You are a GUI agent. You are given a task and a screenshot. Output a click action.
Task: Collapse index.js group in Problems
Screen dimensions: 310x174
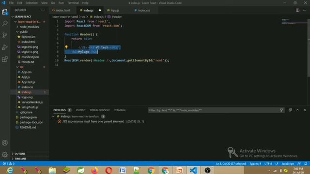[x=53, y=116]
